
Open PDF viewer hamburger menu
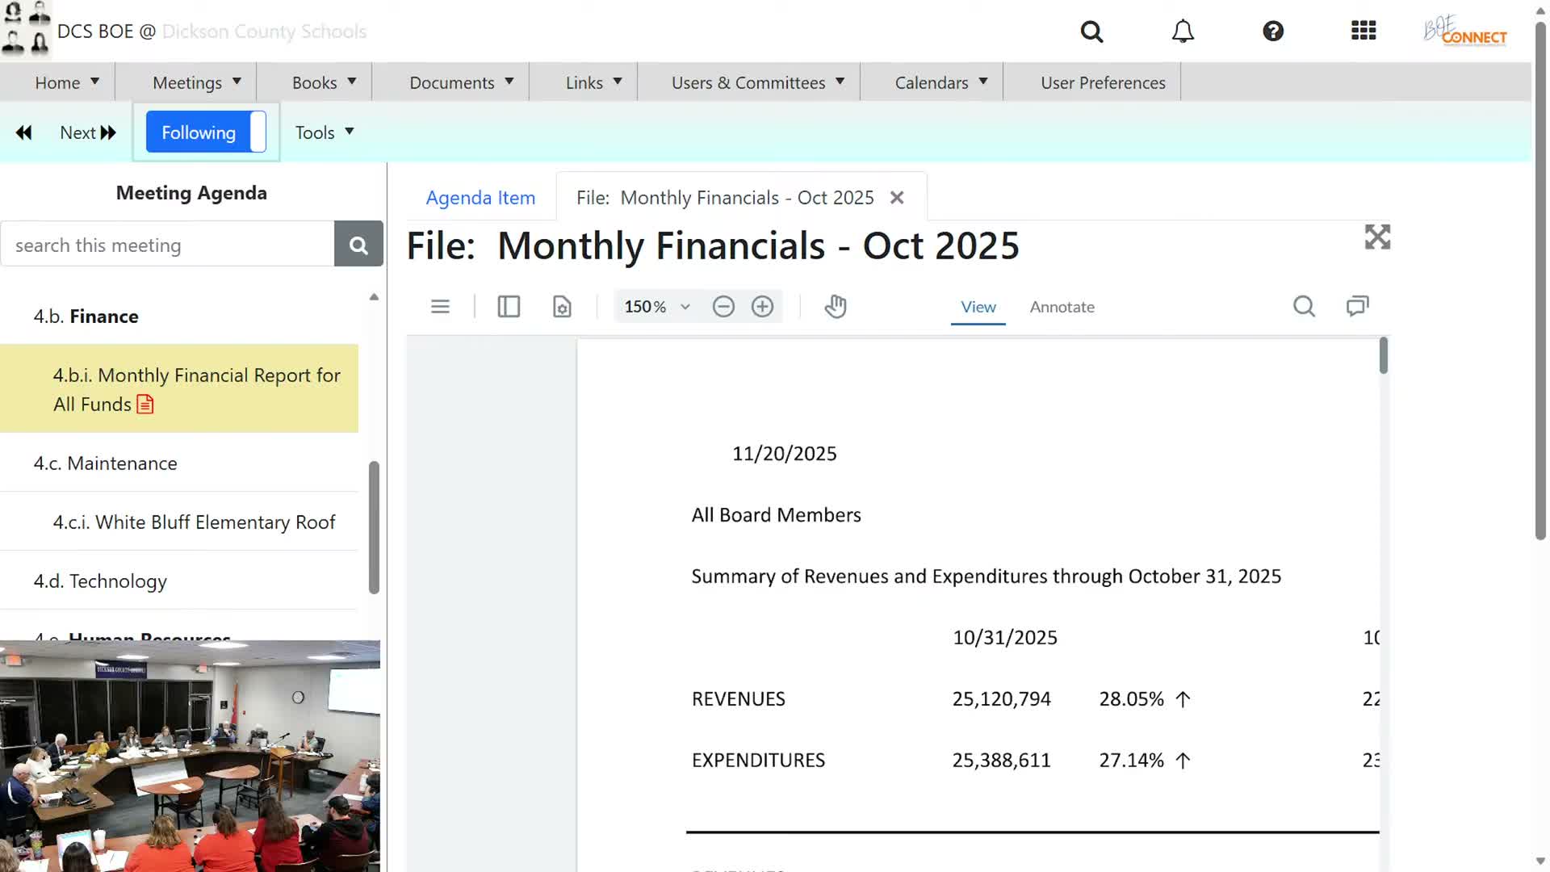(x=440, y=306)
